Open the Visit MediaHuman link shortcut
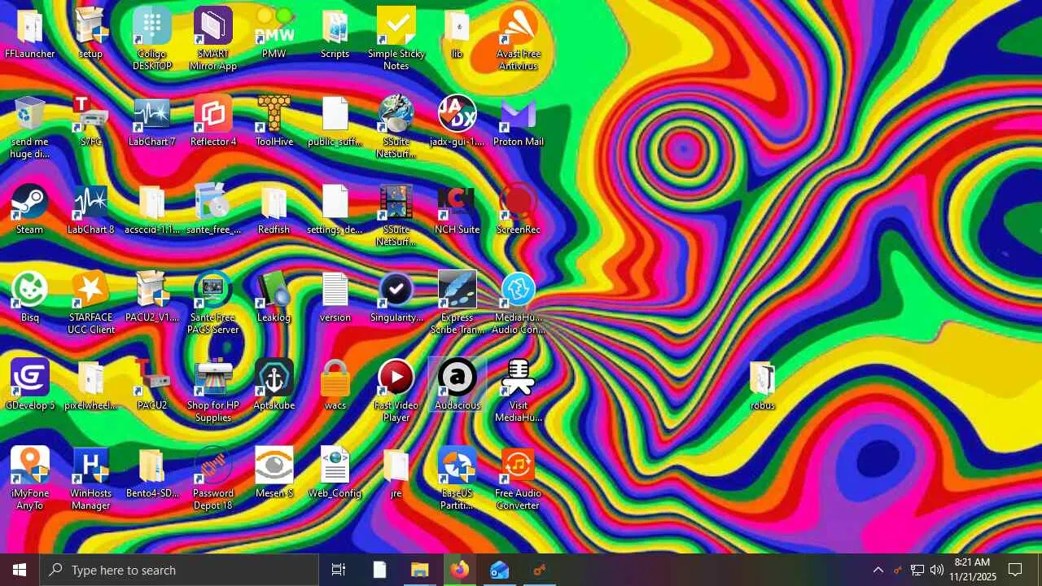1042x586 pixels. tap(519, 391)
